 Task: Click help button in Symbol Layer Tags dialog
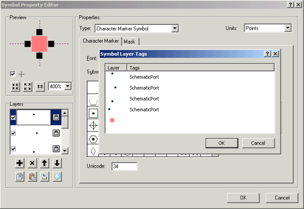click(x=268, y=54)
